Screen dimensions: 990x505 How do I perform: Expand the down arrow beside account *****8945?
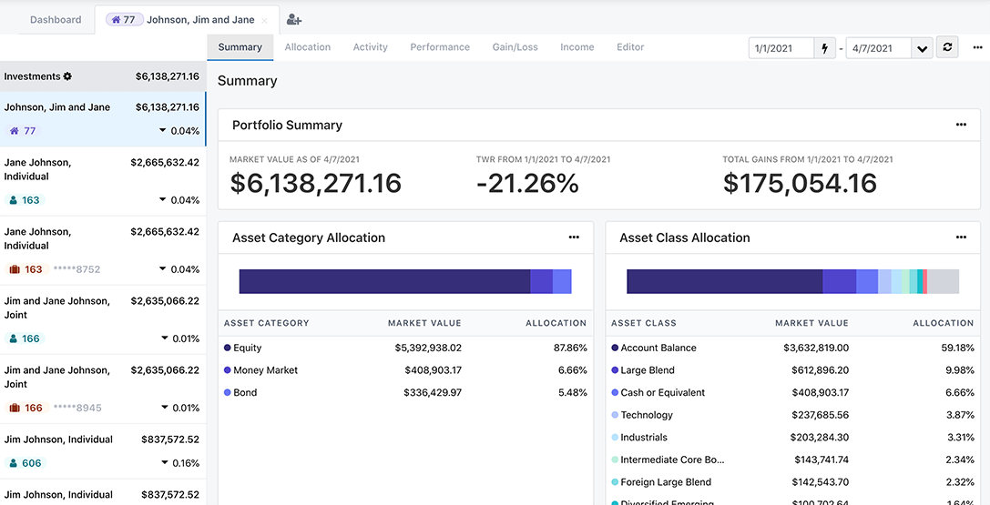[x=163, y=408]
